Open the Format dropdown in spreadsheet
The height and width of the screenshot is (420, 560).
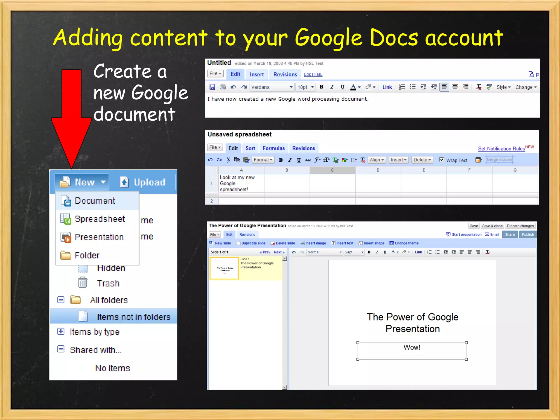[263, 160]
